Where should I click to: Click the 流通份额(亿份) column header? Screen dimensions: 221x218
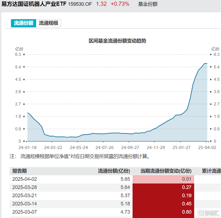(114, 171)
